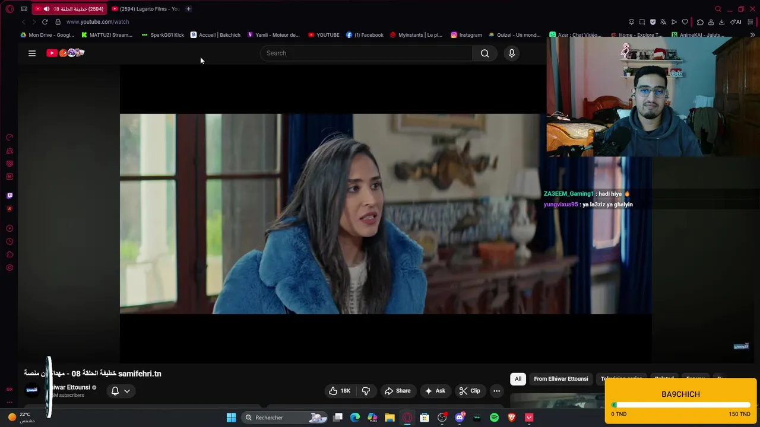The width and height of the screenshot is (760, 427).
Task: Open the Aria AI assistant button
Action: [x=736, y=22]
